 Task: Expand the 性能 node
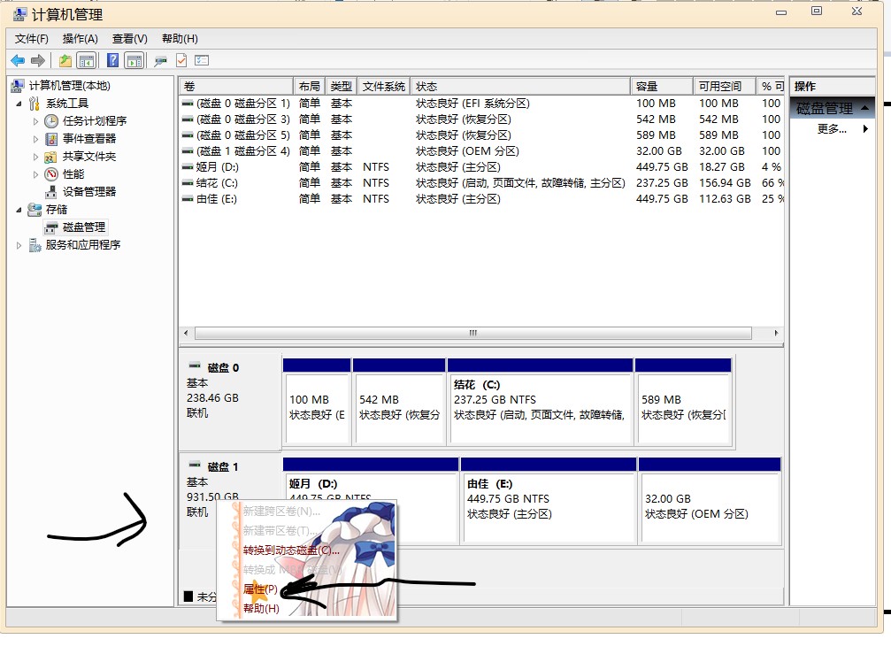[35, 173]
